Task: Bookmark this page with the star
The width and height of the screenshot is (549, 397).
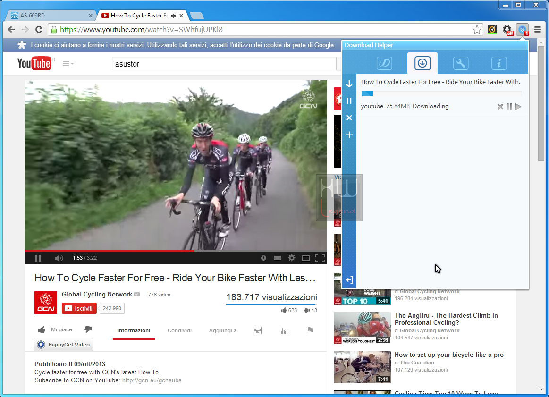Action: [477, 29]
